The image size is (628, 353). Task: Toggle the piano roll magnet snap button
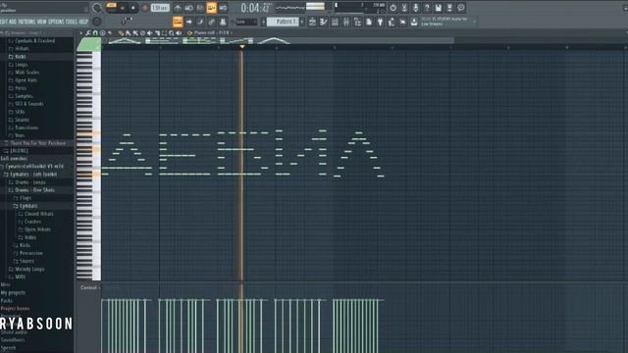(x=95, y=33)
